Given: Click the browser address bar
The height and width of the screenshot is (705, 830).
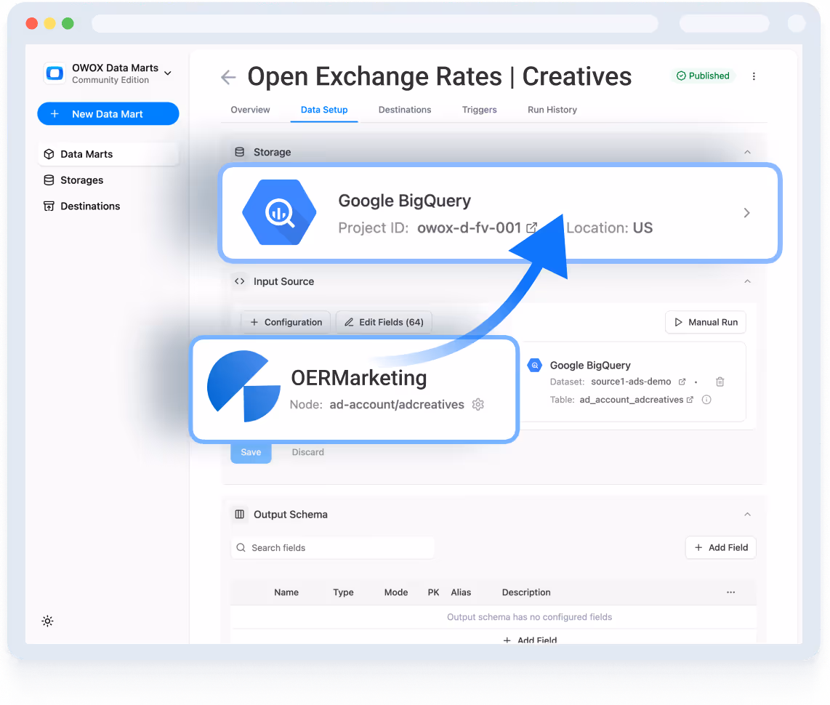Looking at the screenshot, I should point(375,23).
